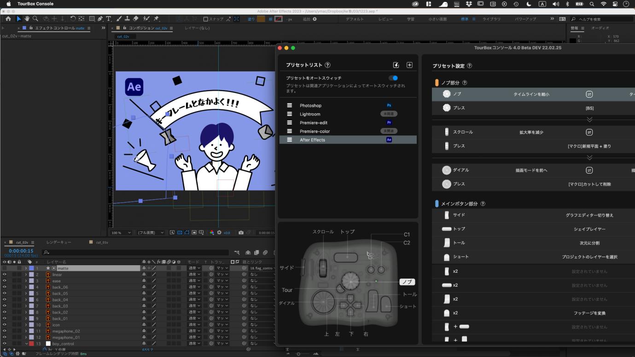Expand the linear layer properties

coord(26,275)
